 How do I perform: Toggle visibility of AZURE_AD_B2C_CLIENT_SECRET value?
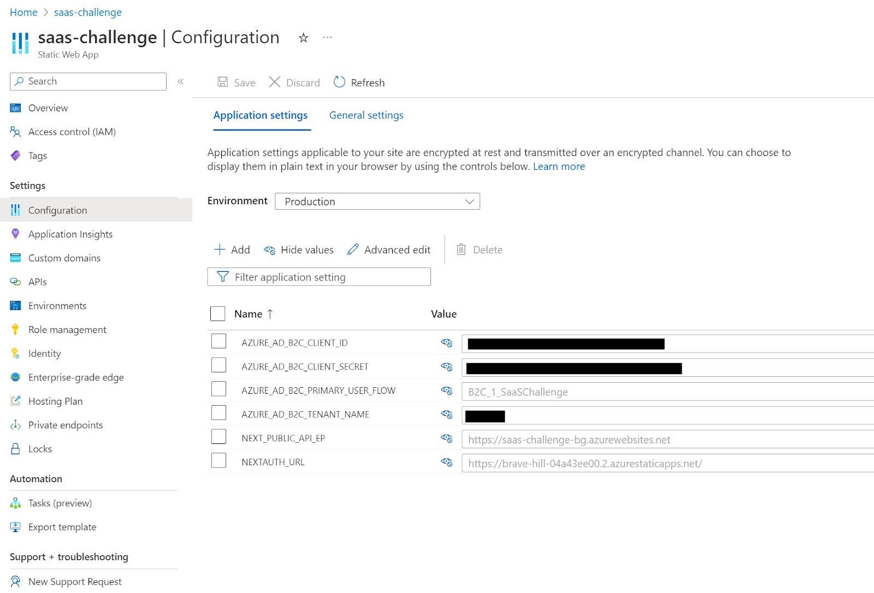pos(446,367)
